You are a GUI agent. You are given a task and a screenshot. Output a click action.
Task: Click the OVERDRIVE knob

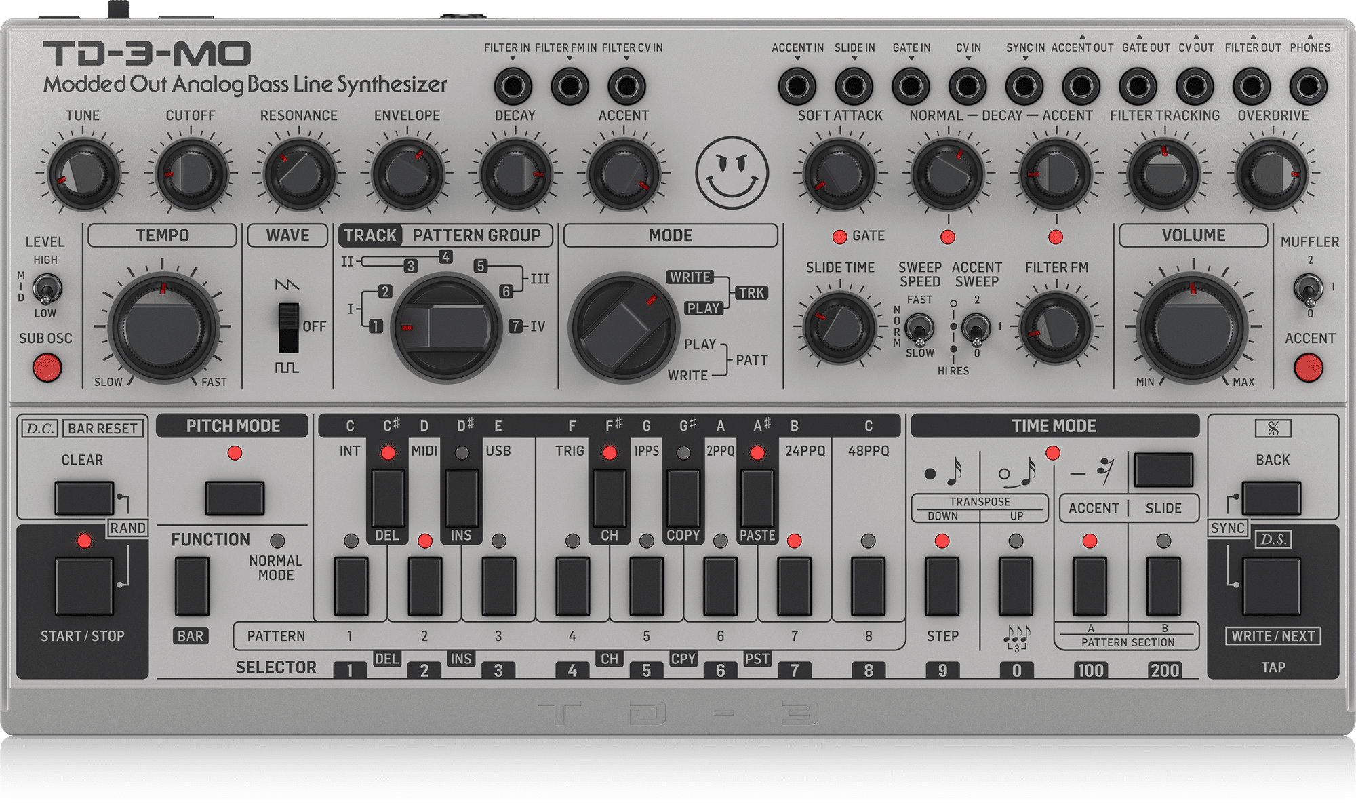pyautogui.click(x=1273, y=174)
